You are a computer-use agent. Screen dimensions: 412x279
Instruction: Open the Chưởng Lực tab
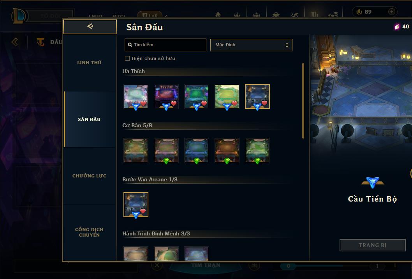(x=89, y=176)
